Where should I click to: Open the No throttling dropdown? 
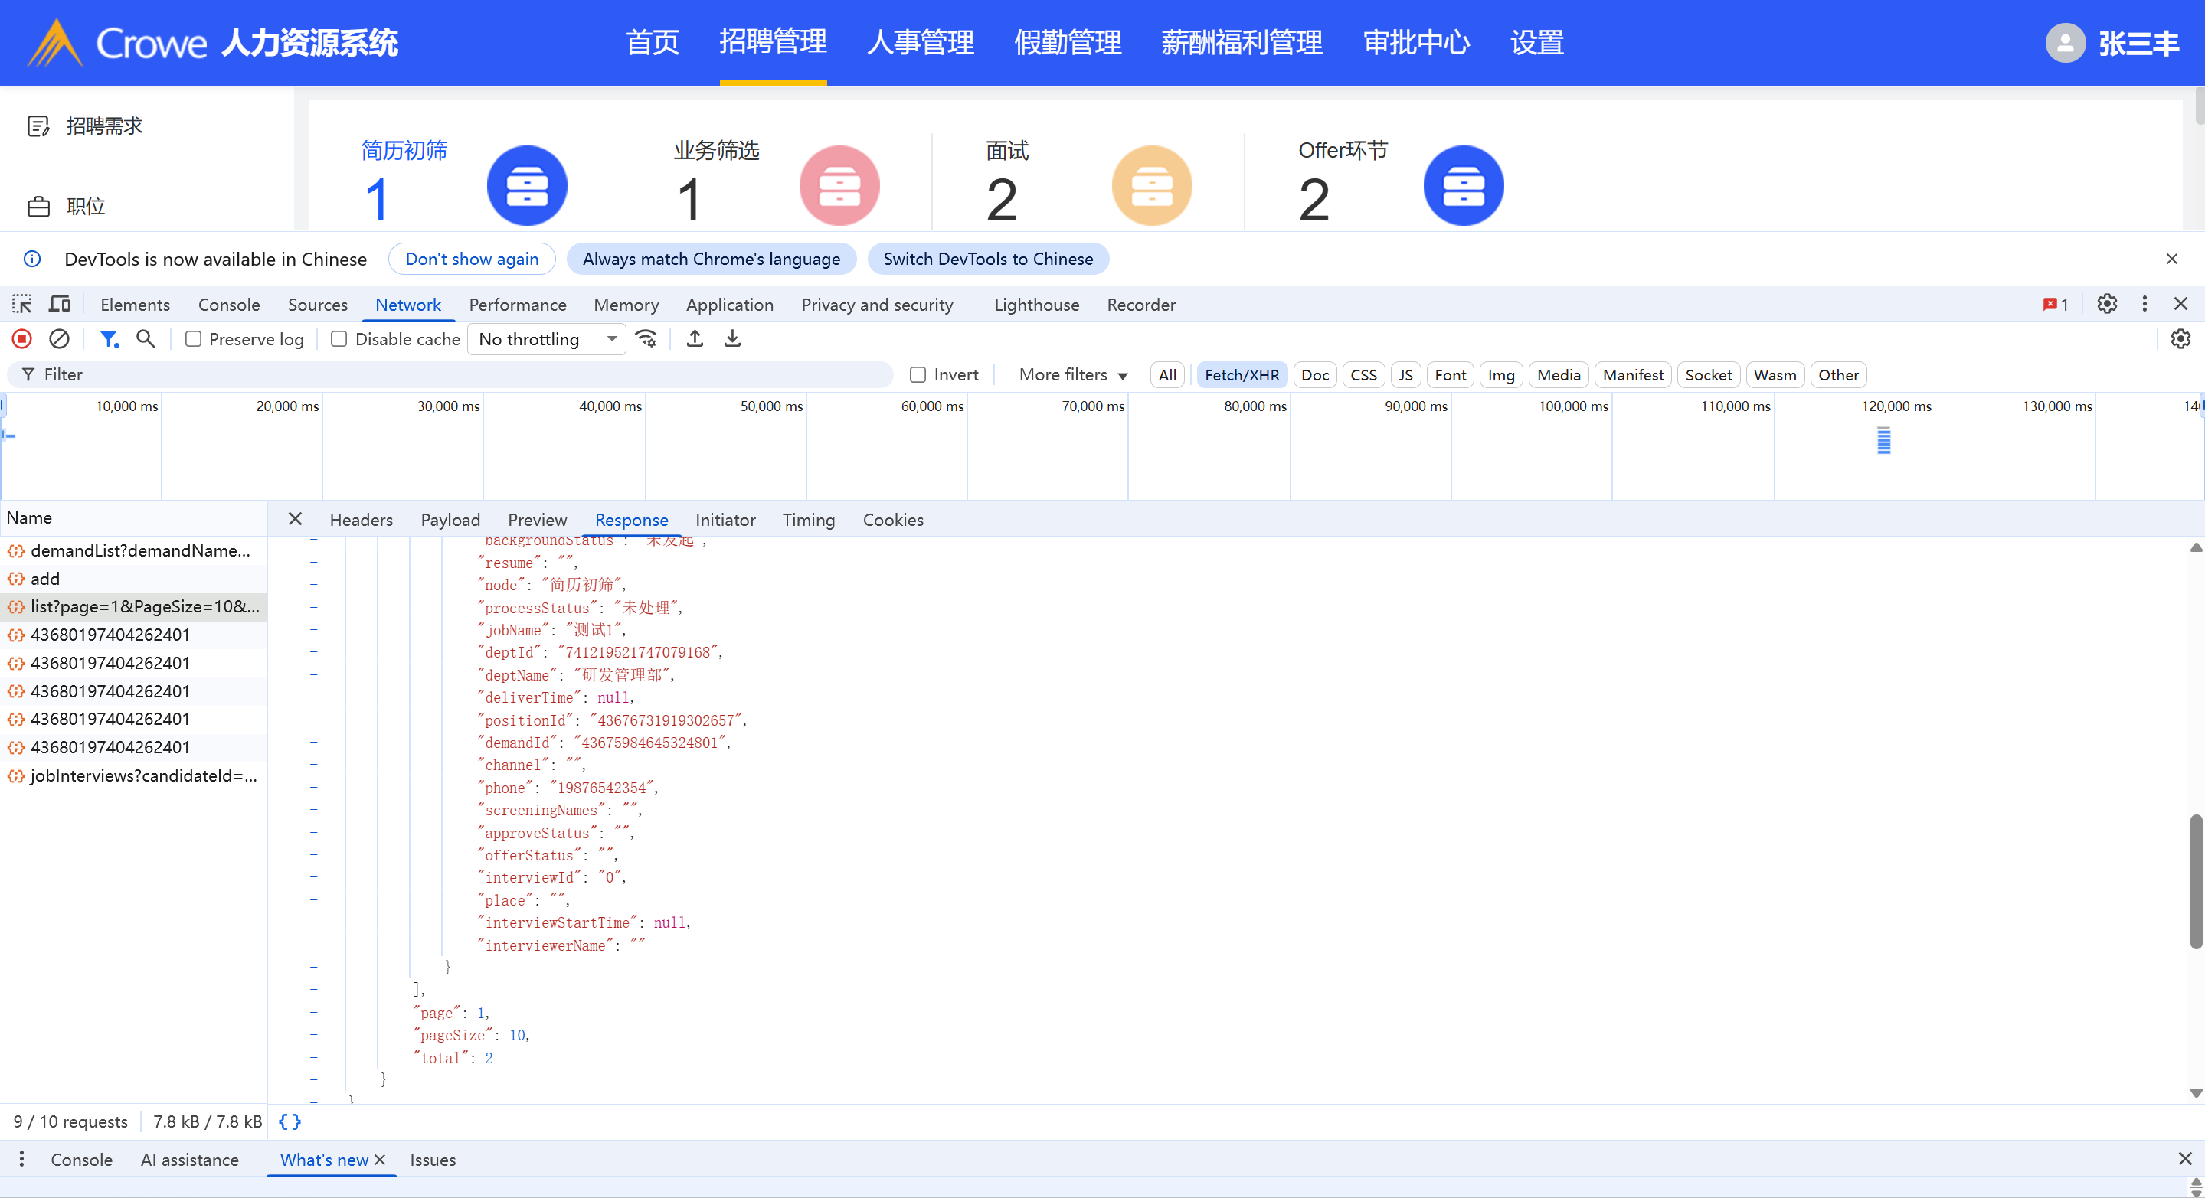pyautogui.click(x=547, y=339)
